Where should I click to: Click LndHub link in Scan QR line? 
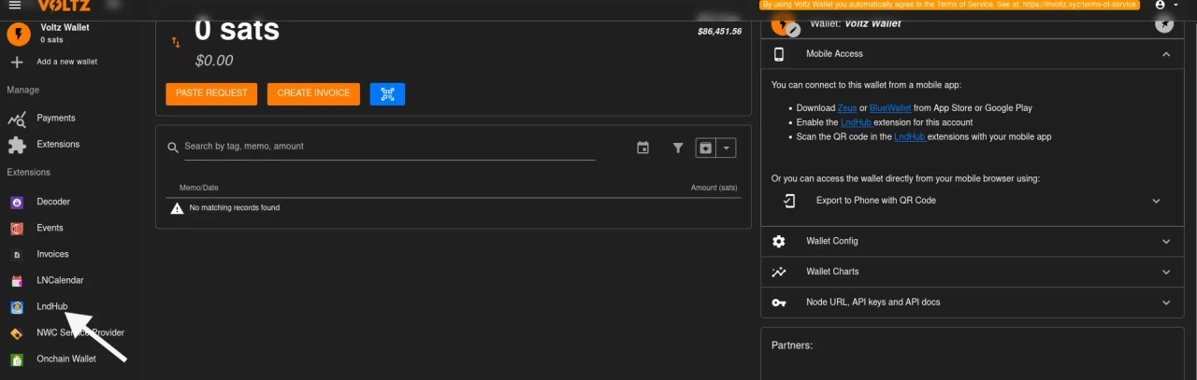(x=910, y=136)
